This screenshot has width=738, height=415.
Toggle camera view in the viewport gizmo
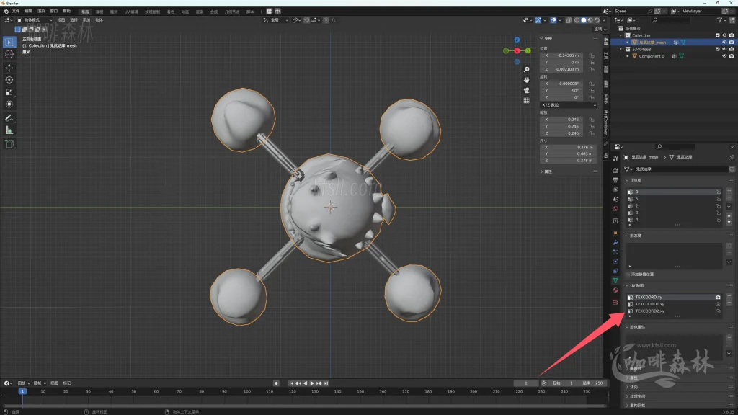[x=527, y=90]
